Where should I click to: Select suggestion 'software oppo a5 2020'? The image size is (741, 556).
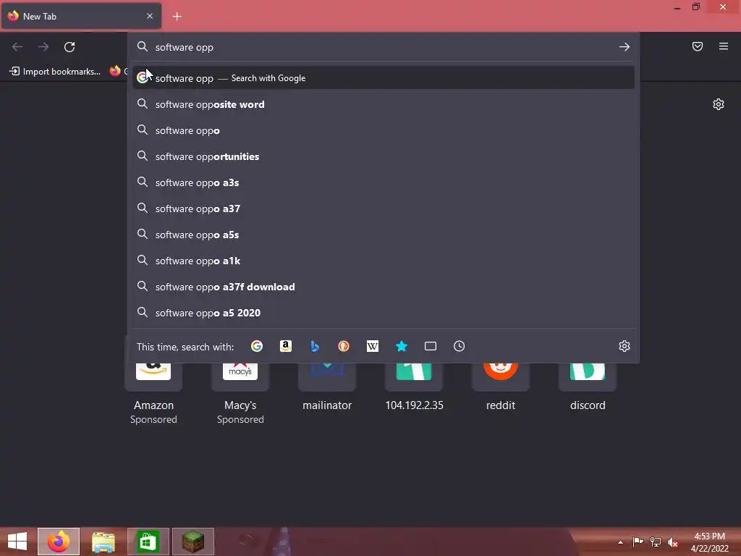(x=384, y=313)
